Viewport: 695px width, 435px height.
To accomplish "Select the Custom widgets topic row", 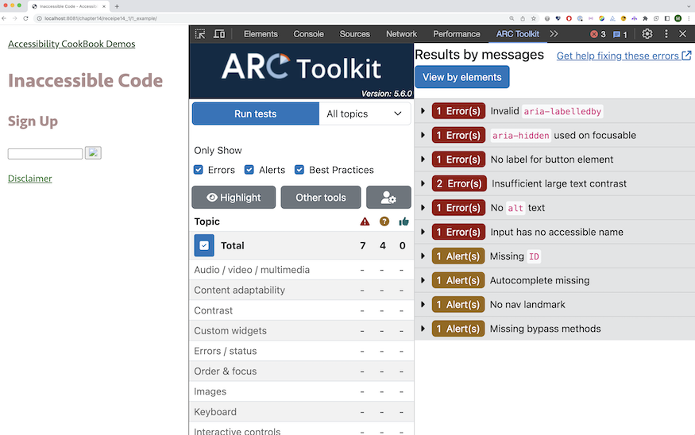I will click(x=301, y=331).
